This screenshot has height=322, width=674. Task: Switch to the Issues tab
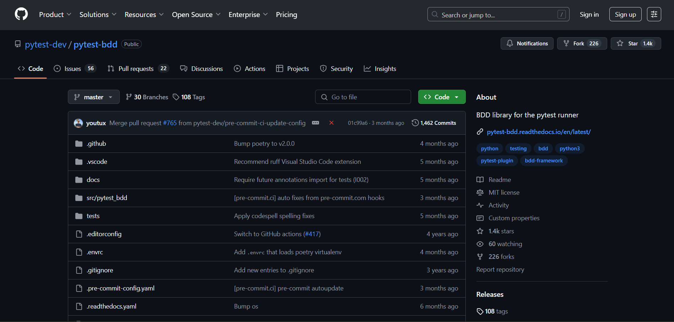[x=73, y=69]
